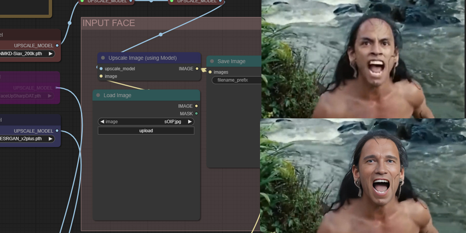Viewport: 466px width, 233px height.
Task: Open the bottom preview image of shouting man
Action: [363, 176]
